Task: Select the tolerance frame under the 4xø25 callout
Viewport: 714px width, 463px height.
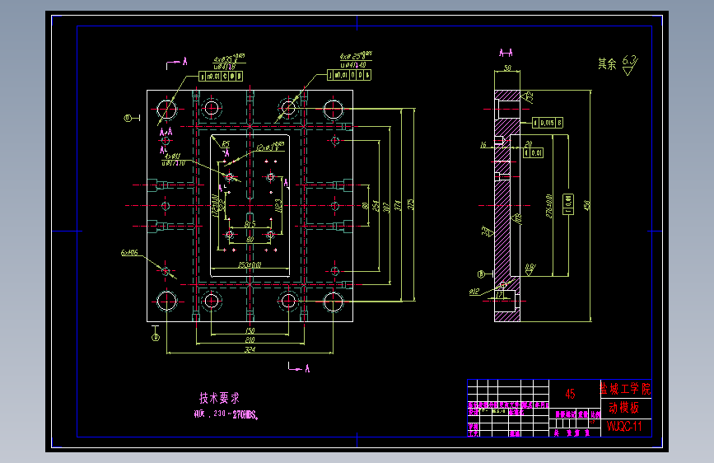Action: tap(349, 75)
